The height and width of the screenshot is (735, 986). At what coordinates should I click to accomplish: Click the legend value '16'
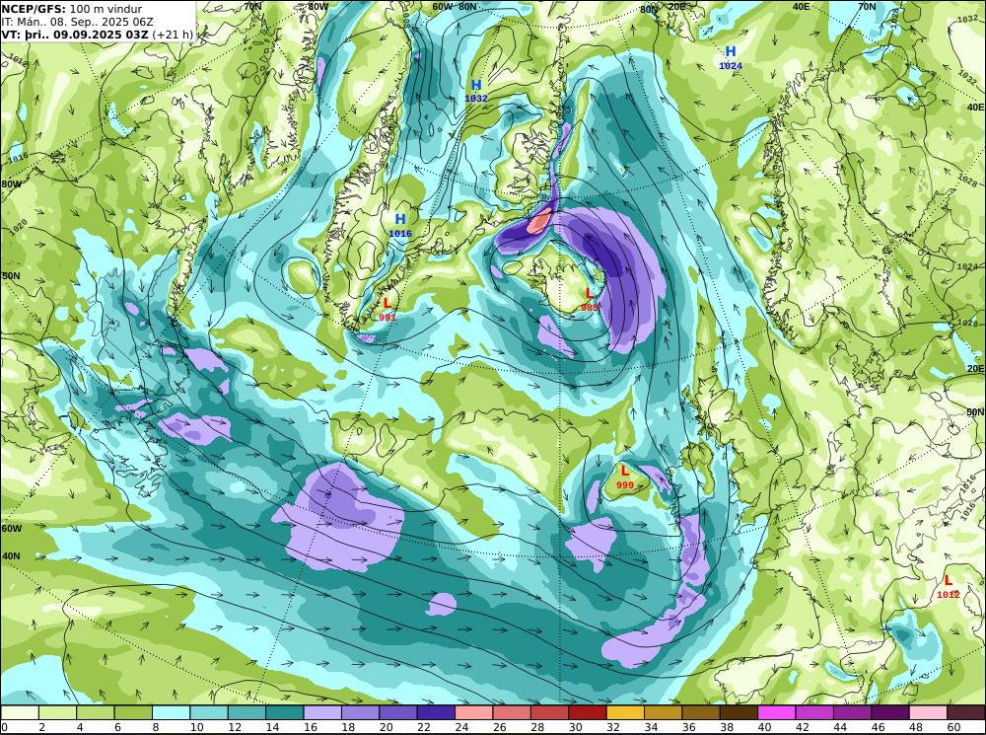309,727
